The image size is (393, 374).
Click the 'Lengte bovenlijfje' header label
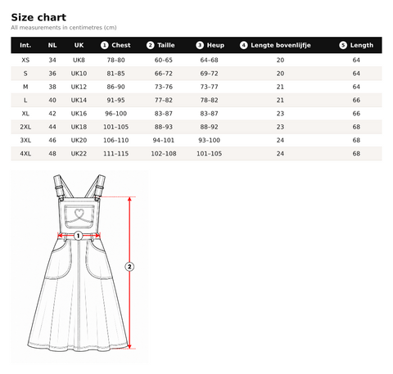[281, 45]
